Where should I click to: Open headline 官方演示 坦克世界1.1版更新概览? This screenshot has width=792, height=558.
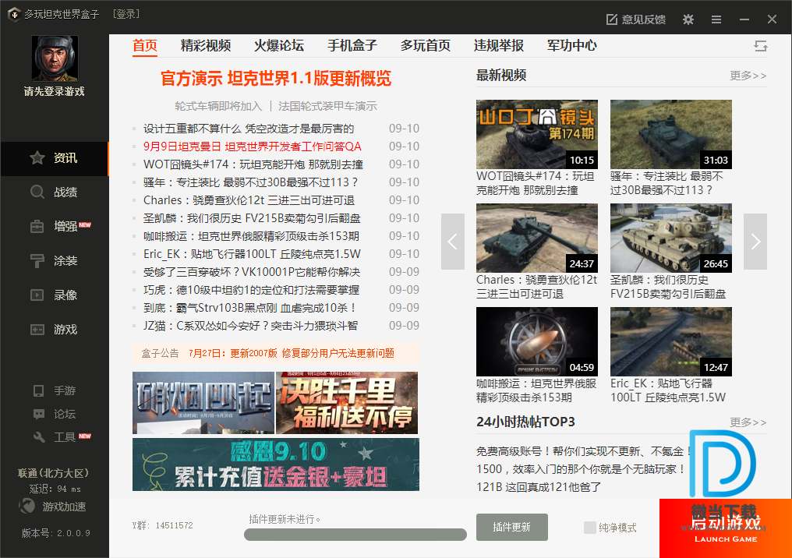pyautogui.click(x=276, y=78)
